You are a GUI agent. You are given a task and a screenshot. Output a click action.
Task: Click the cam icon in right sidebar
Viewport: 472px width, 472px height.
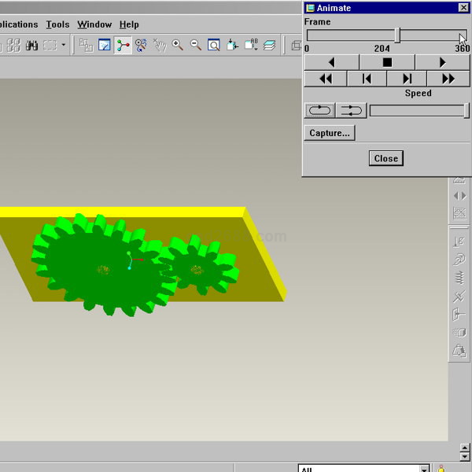[459, 259]
